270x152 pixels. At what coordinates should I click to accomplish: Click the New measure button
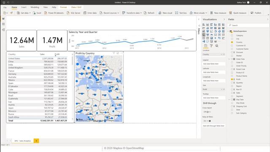(x=218, y=13)
